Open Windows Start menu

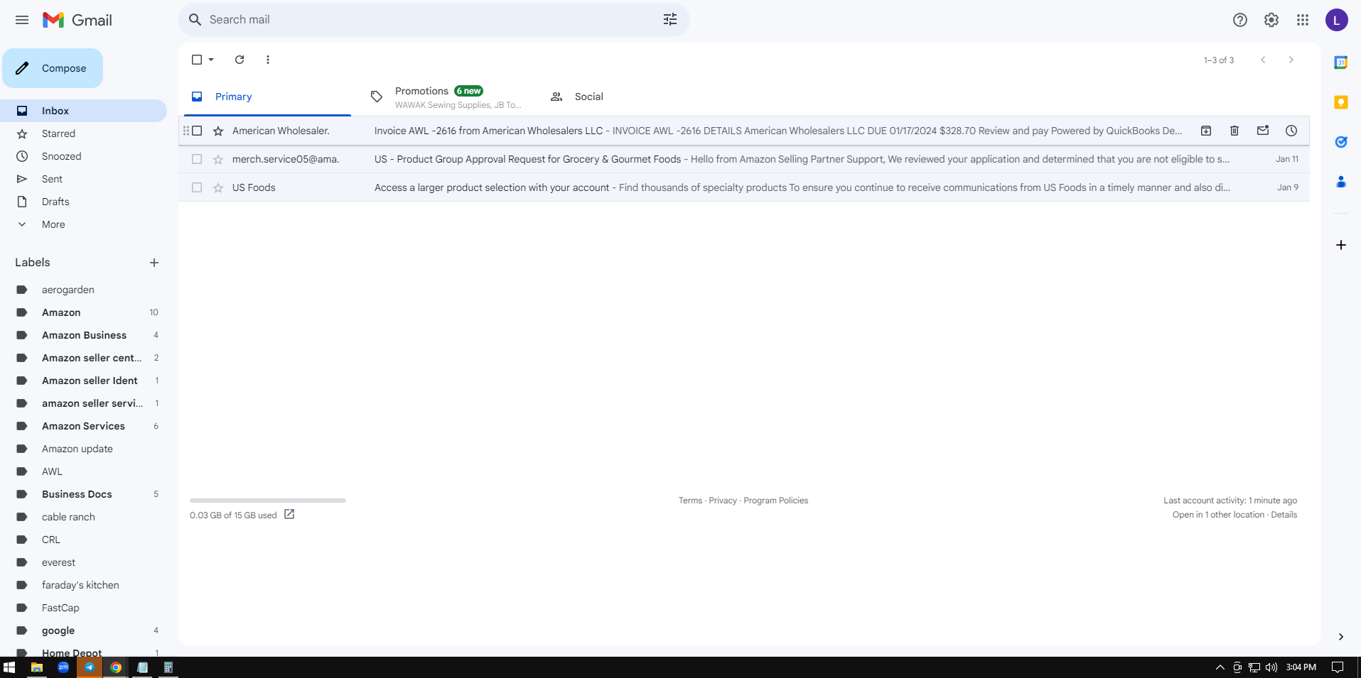pos(9,667)
